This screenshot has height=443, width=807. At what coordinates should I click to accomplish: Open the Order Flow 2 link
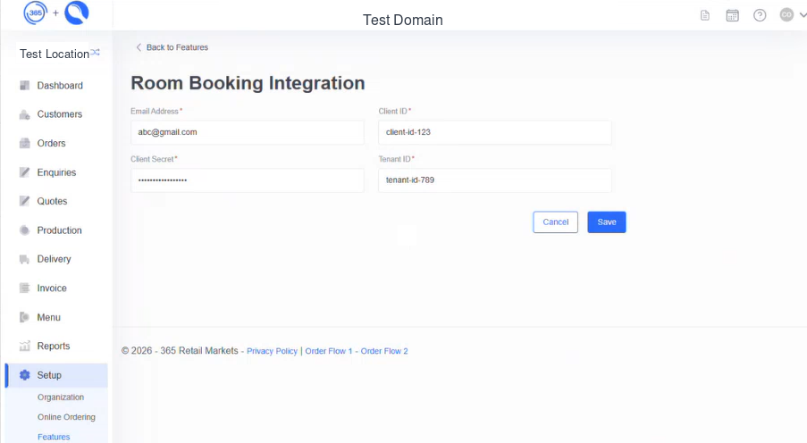384,351
